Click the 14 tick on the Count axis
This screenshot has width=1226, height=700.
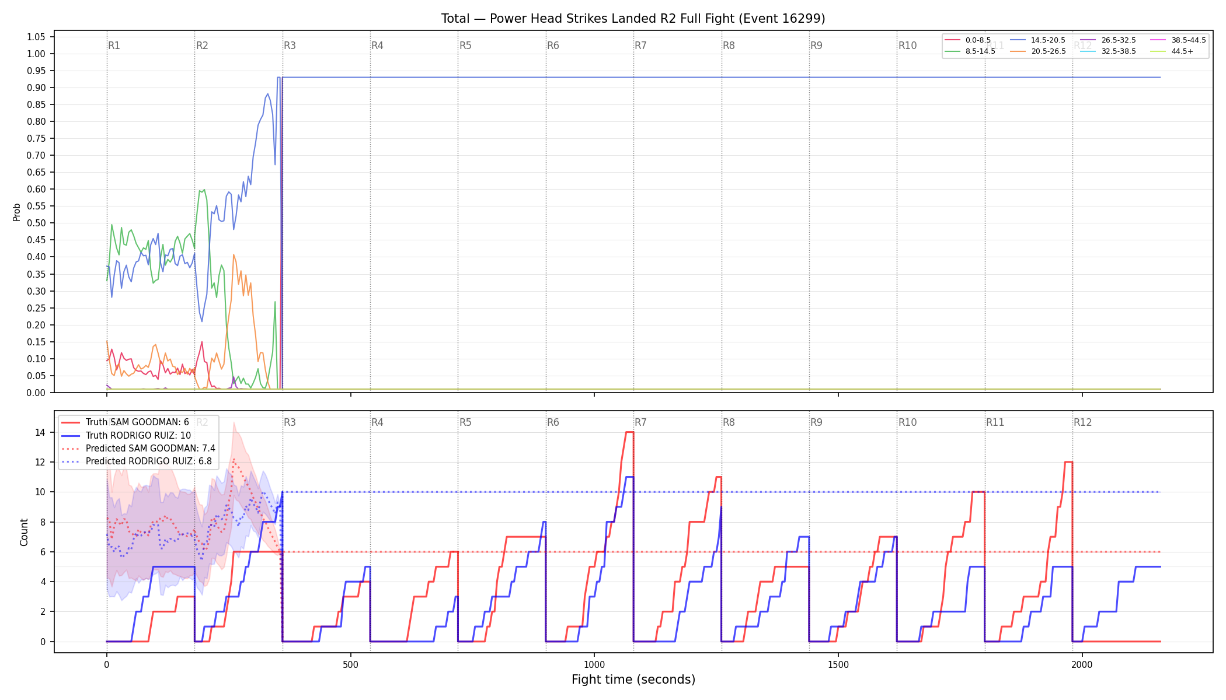40,432
